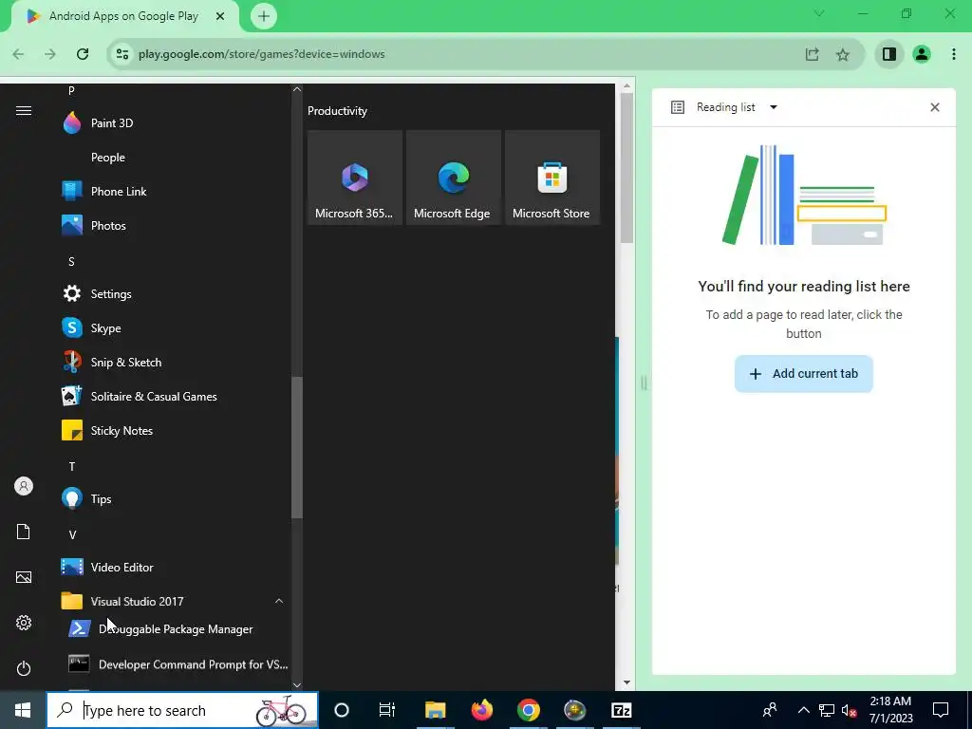Open the tab search chevron in Chrome

[819, 13]
